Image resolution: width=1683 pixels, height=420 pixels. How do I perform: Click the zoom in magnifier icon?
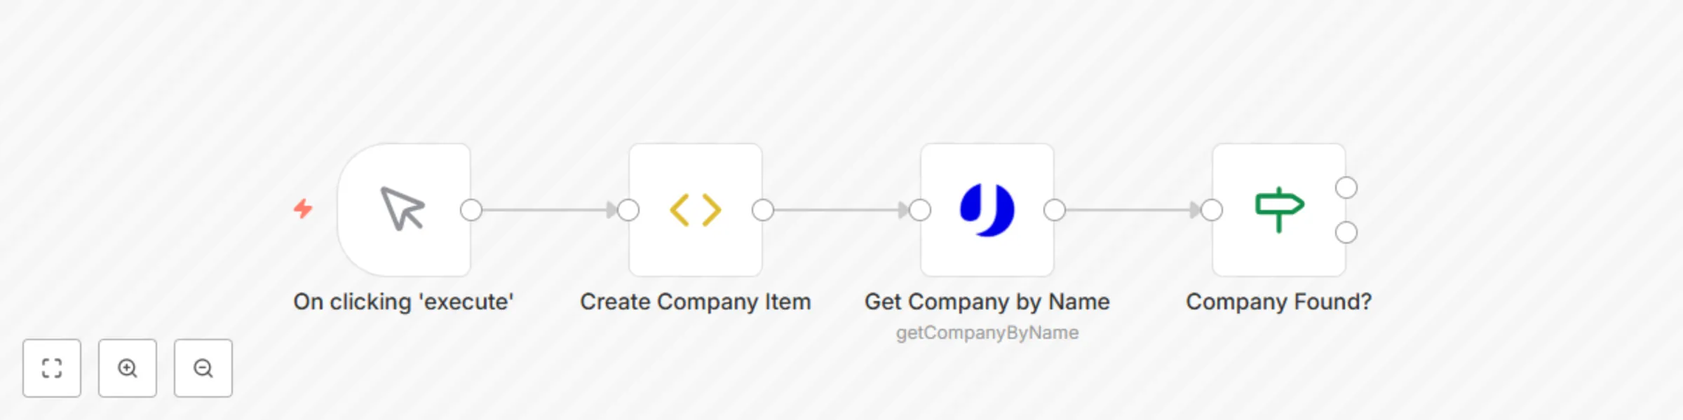click(128, 368)
